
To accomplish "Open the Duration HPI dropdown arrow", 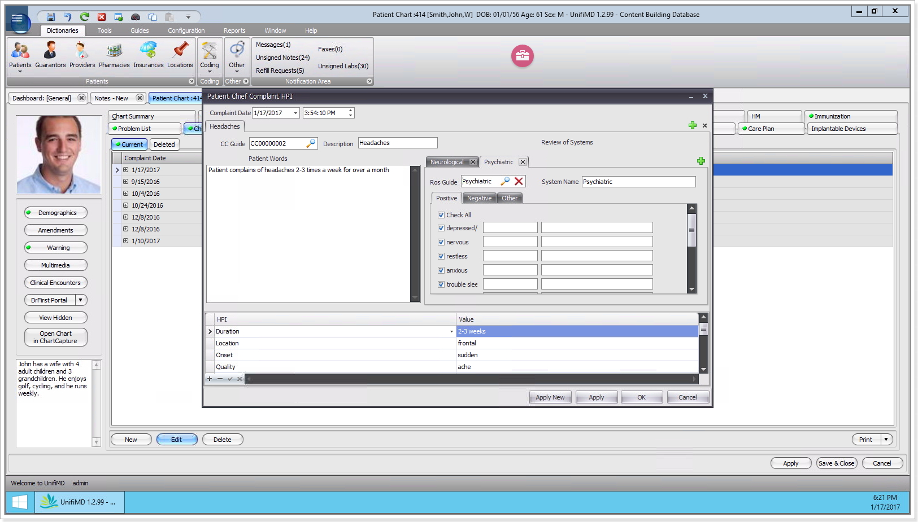I will (x=451, y=331).
